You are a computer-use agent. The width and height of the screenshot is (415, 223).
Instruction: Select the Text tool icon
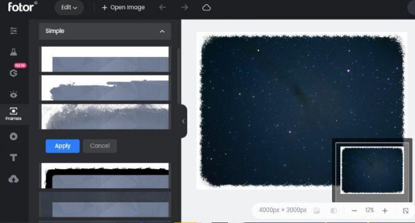coord(14,157)
